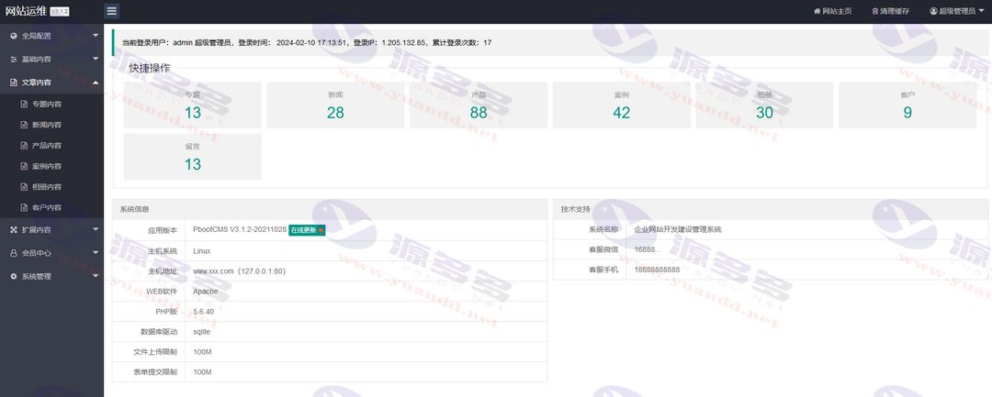The image size is (992, 397).
Task: Click the 表单提交限制 value 100M
Action: [x=202, y=372]
